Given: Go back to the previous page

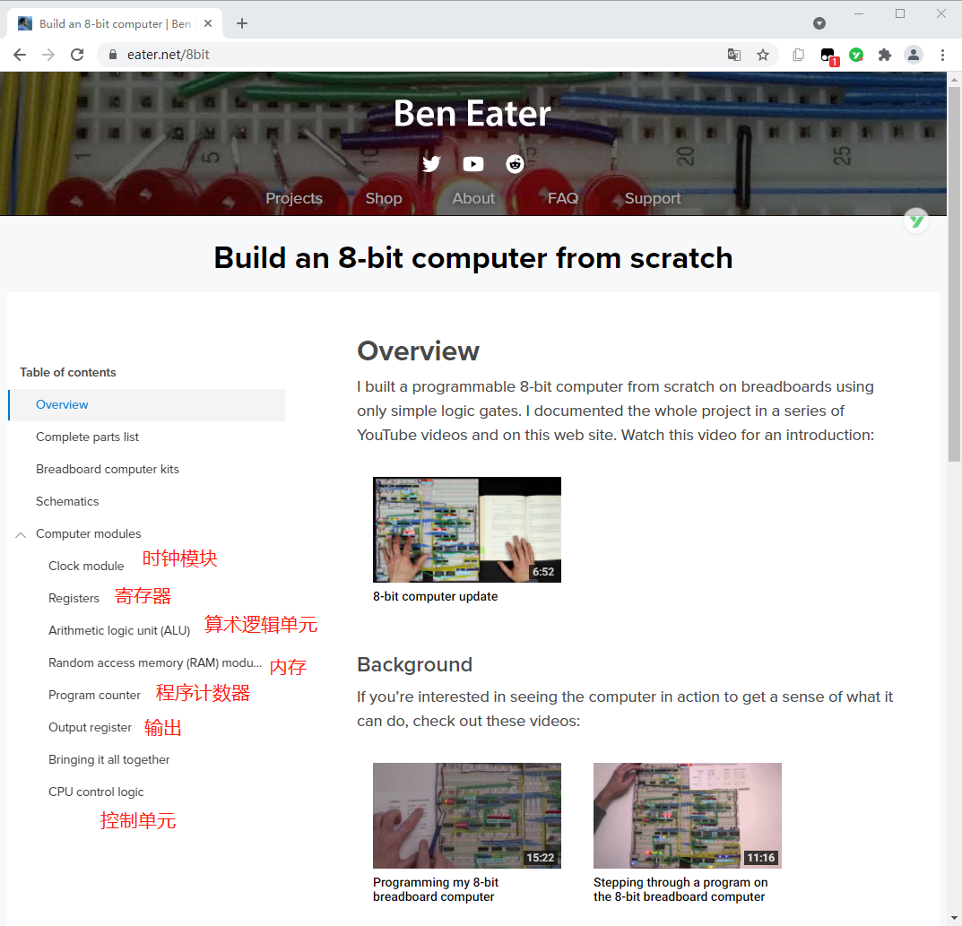Looking at the screenshot, I should 20,55.
